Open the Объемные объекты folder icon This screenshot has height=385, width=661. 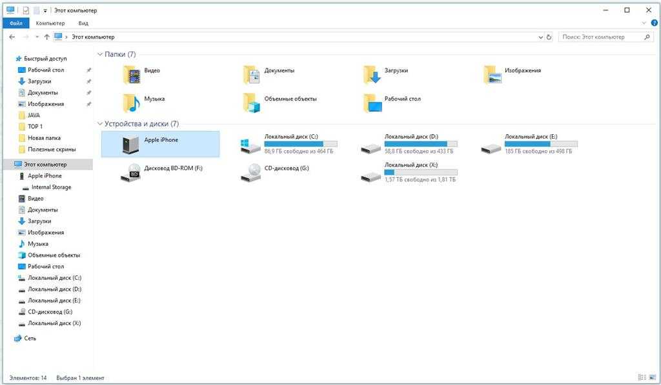click(251, 103)
